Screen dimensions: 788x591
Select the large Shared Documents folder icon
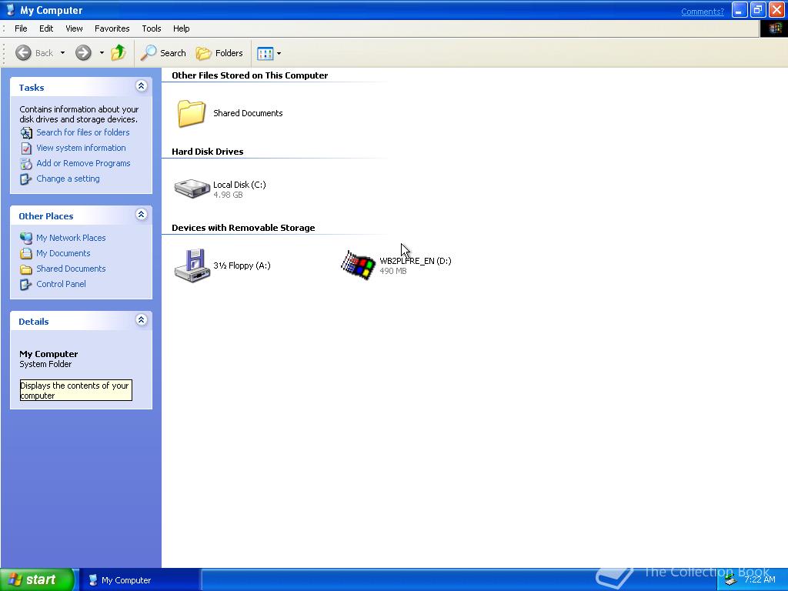(x=191, y=113)
